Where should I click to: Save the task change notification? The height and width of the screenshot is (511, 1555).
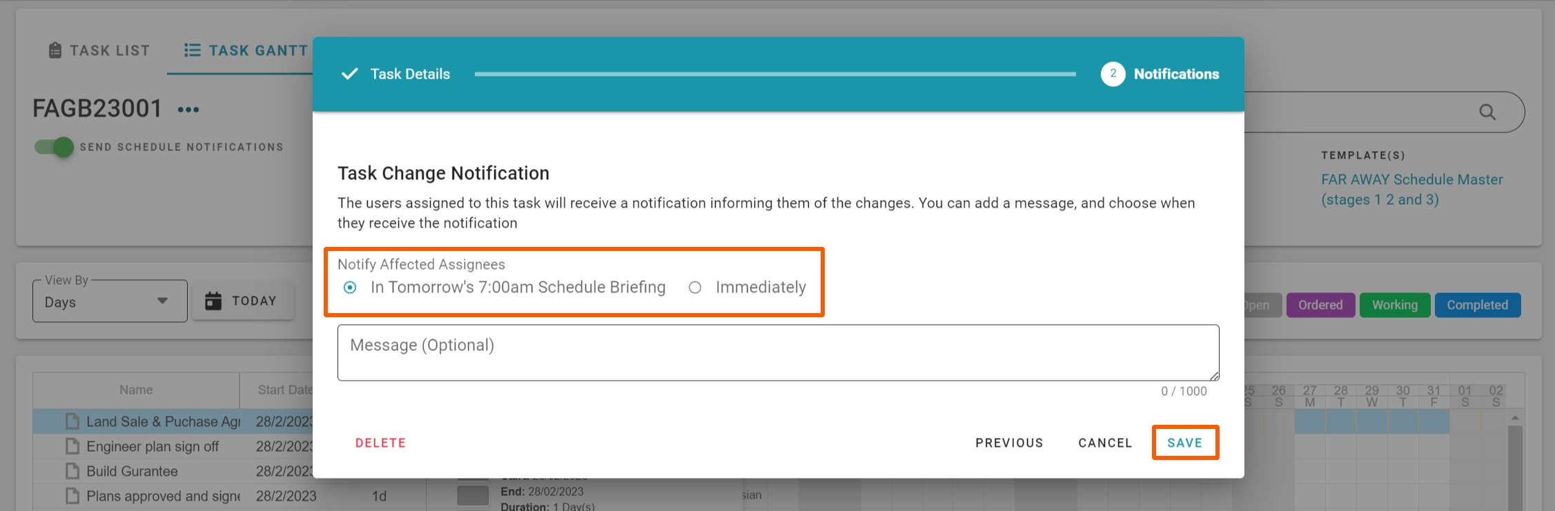pos(1184,443)
